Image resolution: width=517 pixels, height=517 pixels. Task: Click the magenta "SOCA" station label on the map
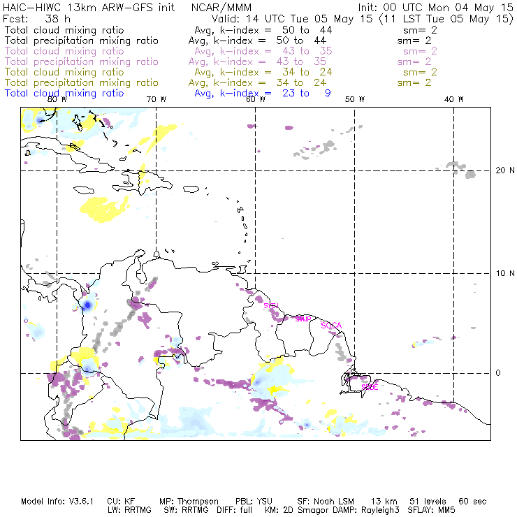[x=331, y=326]
